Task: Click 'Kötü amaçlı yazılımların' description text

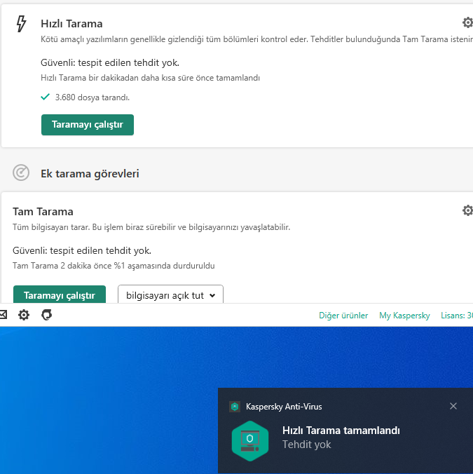Action: pos(256,39)
